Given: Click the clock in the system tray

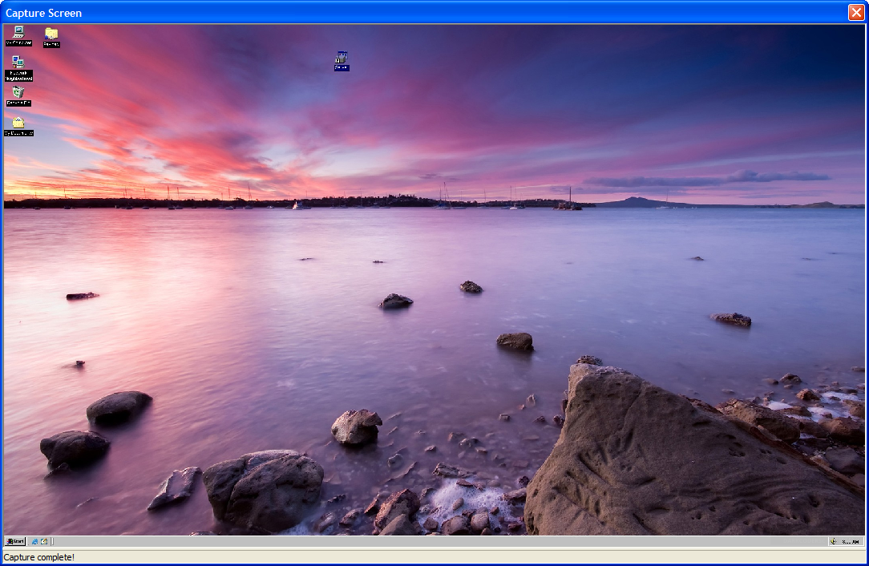Looking at the screenshot, I should 851,541.
